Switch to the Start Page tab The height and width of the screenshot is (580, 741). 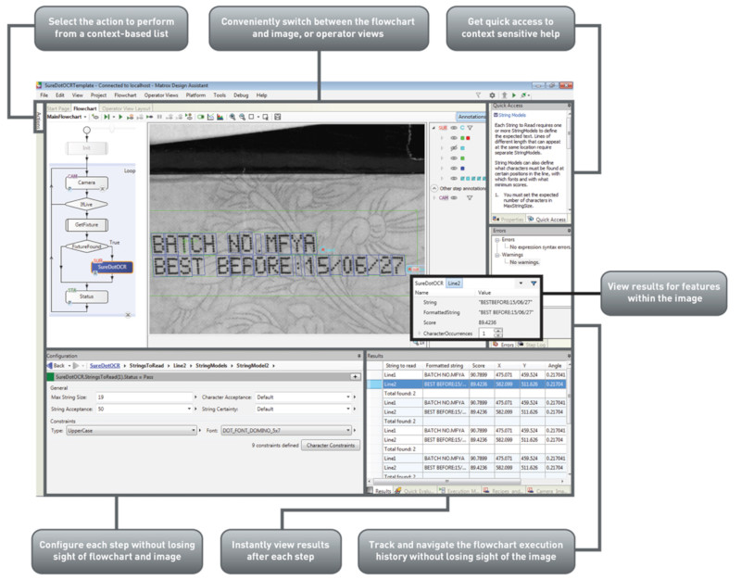coord(58,108)
